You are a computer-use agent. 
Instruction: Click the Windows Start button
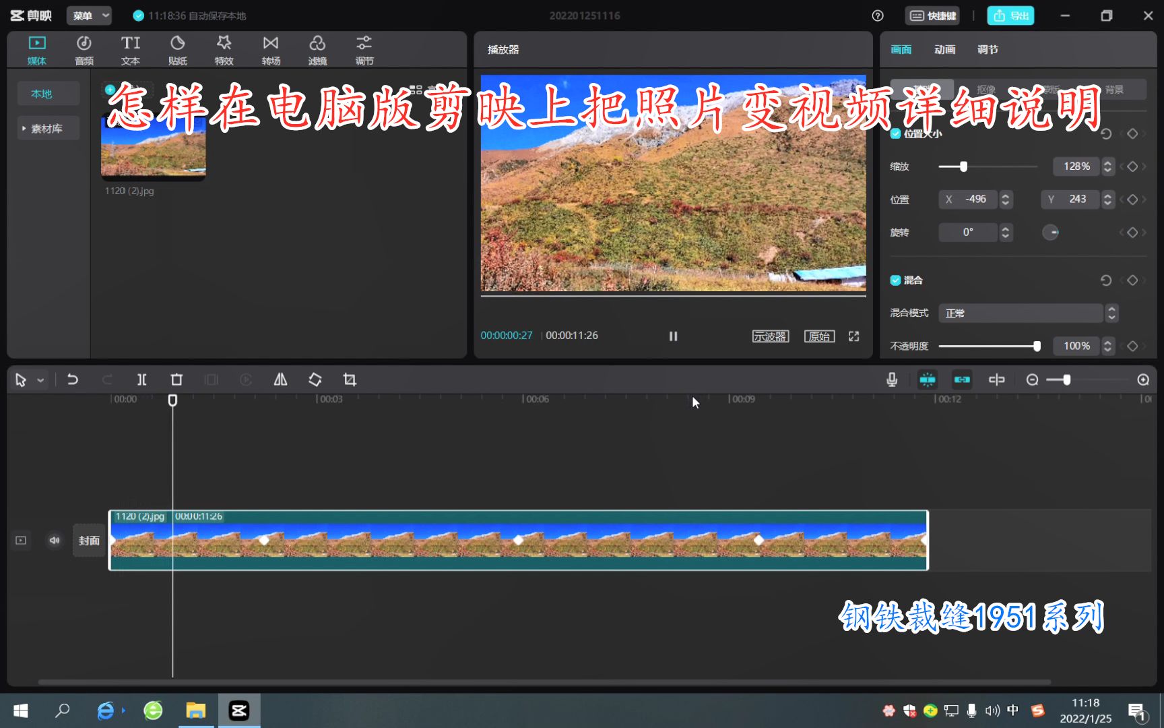20,710
